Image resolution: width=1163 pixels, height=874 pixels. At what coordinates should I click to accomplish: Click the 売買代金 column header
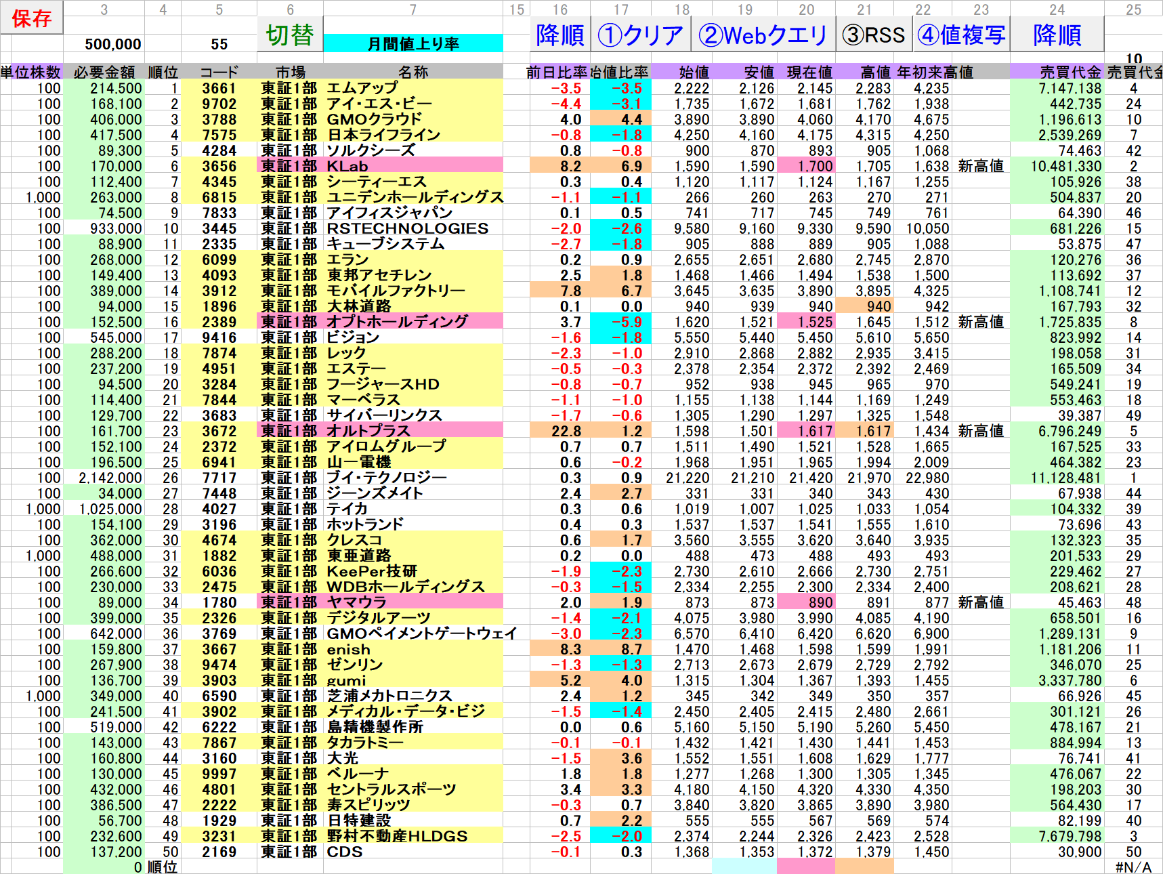point(1057,72)
